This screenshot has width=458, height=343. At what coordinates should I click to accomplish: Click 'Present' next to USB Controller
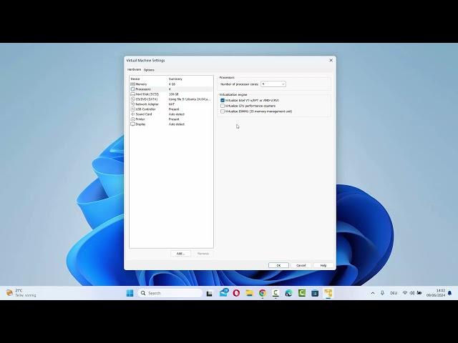coord(174,109)
